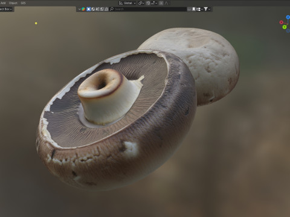The image size is (290, 217).
Task: Toggle the snapping magnet icon
Action: tap(148, 3)
